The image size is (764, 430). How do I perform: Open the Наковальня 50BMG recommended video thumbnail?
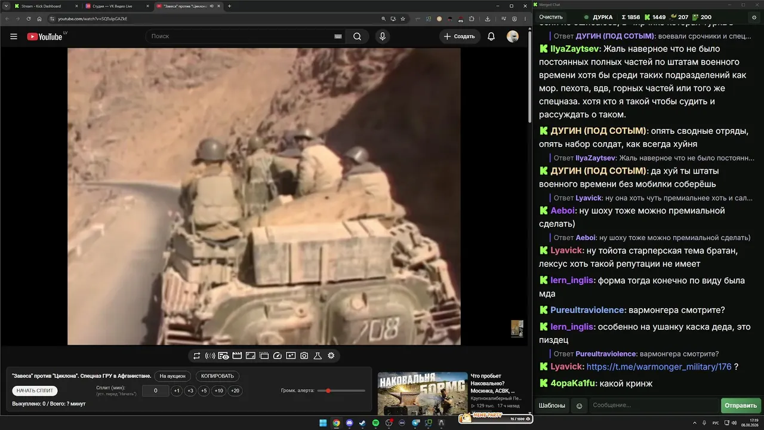pyautogui.click(x=423, y=393)
